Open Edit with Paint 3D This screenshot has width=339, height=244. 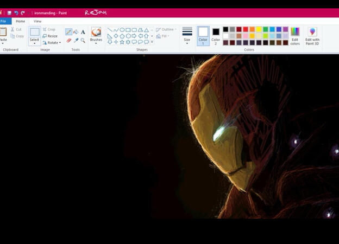312,36
